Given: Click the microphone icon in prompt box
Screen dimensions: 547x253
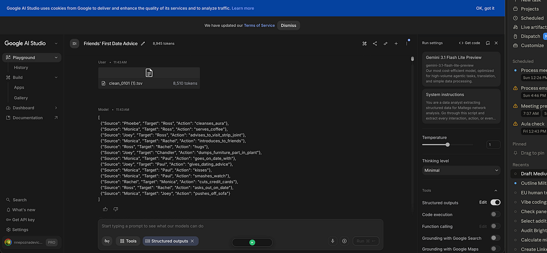Looking at the screenshot, I should [333, 241].
